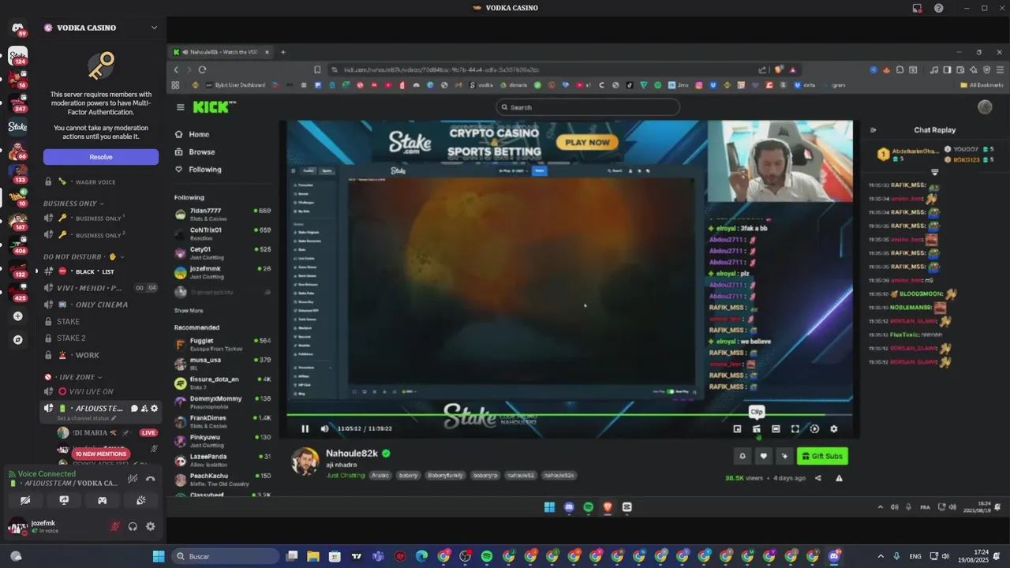
Task: Go to Home in Kick sidebar
Action: point(199,134)
